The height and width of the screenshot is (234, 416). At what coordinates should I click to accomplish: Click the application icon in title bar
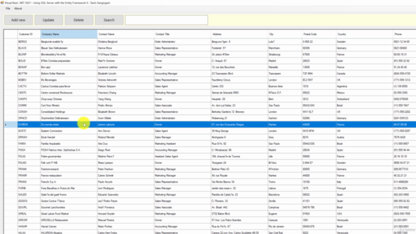tap(2, 3)
